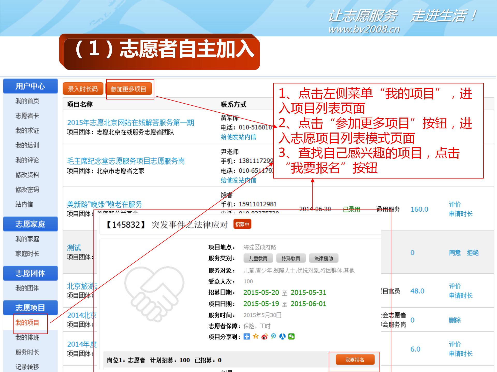Open 站内信 in the sidebar

pos(24,204)
